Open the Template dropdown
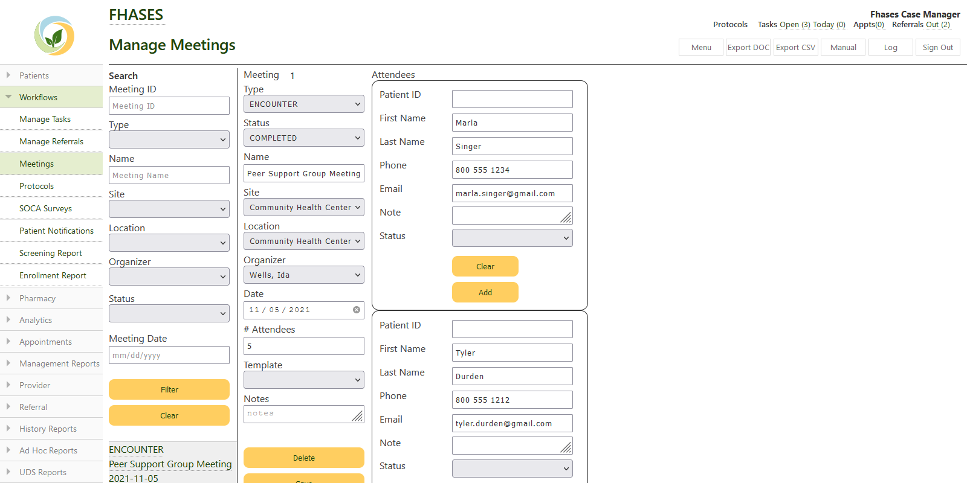967x483 pixels. point(304,380)
